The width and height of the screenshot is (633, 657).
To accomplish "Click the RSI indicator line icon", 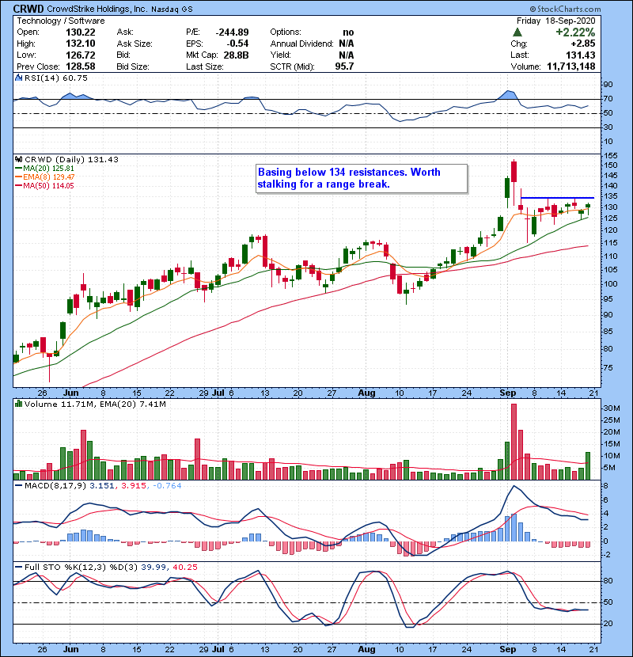I will 18,78.
